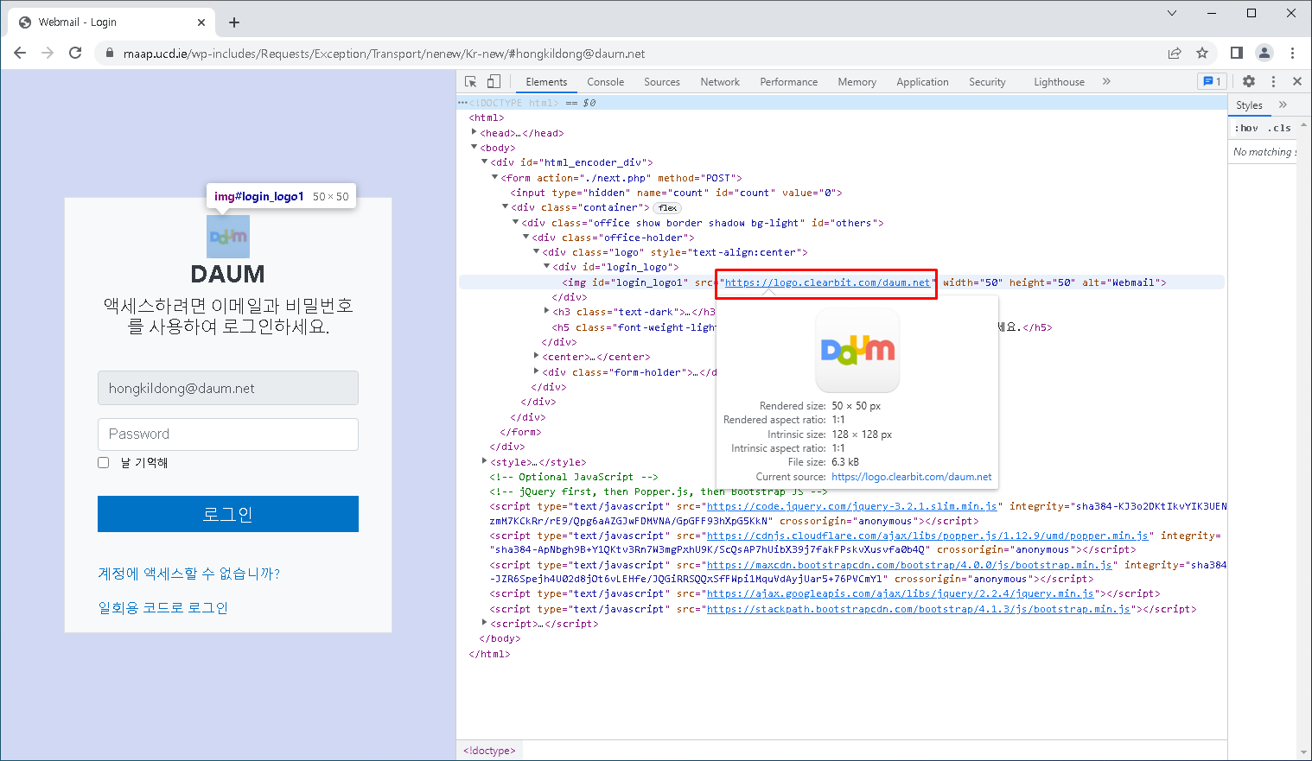The image size is (1312, 761).
Task: Click the share page icon
Action: tap(1175, 53)
